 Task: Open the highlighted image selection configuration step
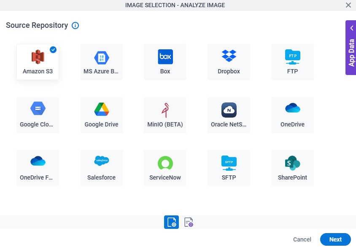[x=171, y=222]
